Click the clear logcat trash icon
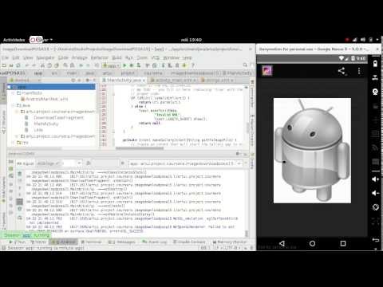 tap(20, 174)
